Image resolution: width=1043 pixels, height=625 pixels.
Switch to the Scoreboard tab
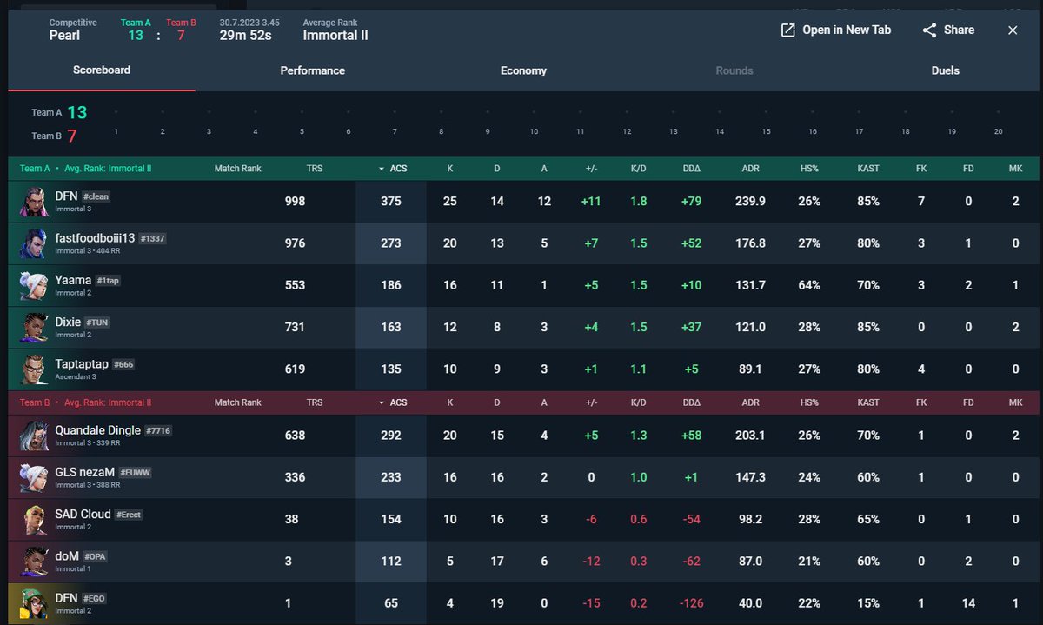pyautogui.click(x=102, y=70)
